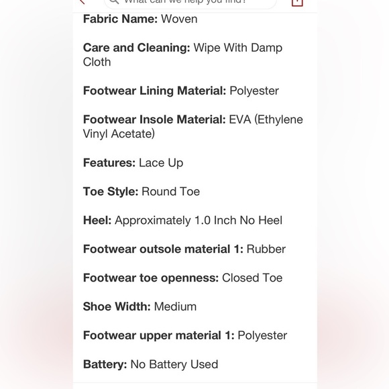Click the magnifying glass search icon
Image resolution: width=389 pixels, height=389 pixels.
[114, 1]
